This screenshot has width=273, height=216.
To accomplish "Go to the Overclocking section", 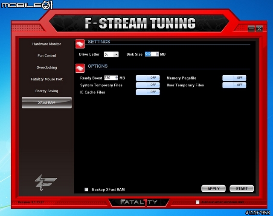I will pyautogui.click(x=46, y=67).
